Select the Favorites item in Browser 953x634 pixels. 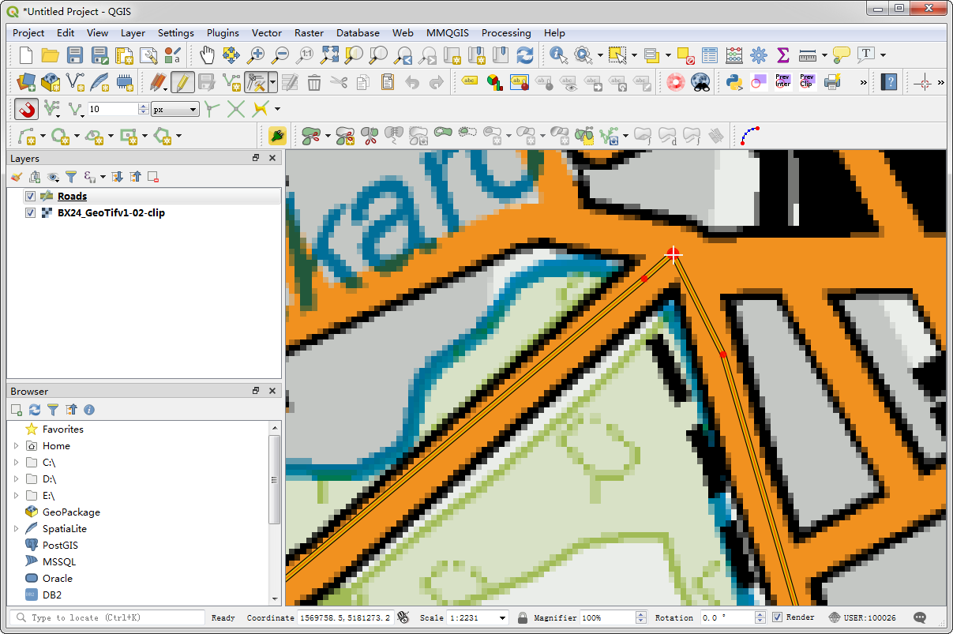point(63,430)
